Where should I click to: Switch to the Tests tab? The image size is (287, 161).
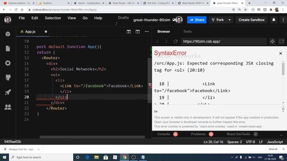(x=187, y=31)
